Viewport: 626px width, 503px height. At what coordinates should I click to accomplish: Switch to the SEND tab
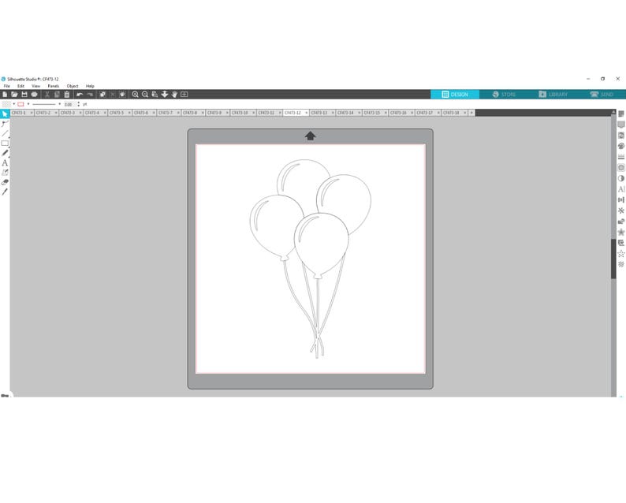tap(602, 95)
